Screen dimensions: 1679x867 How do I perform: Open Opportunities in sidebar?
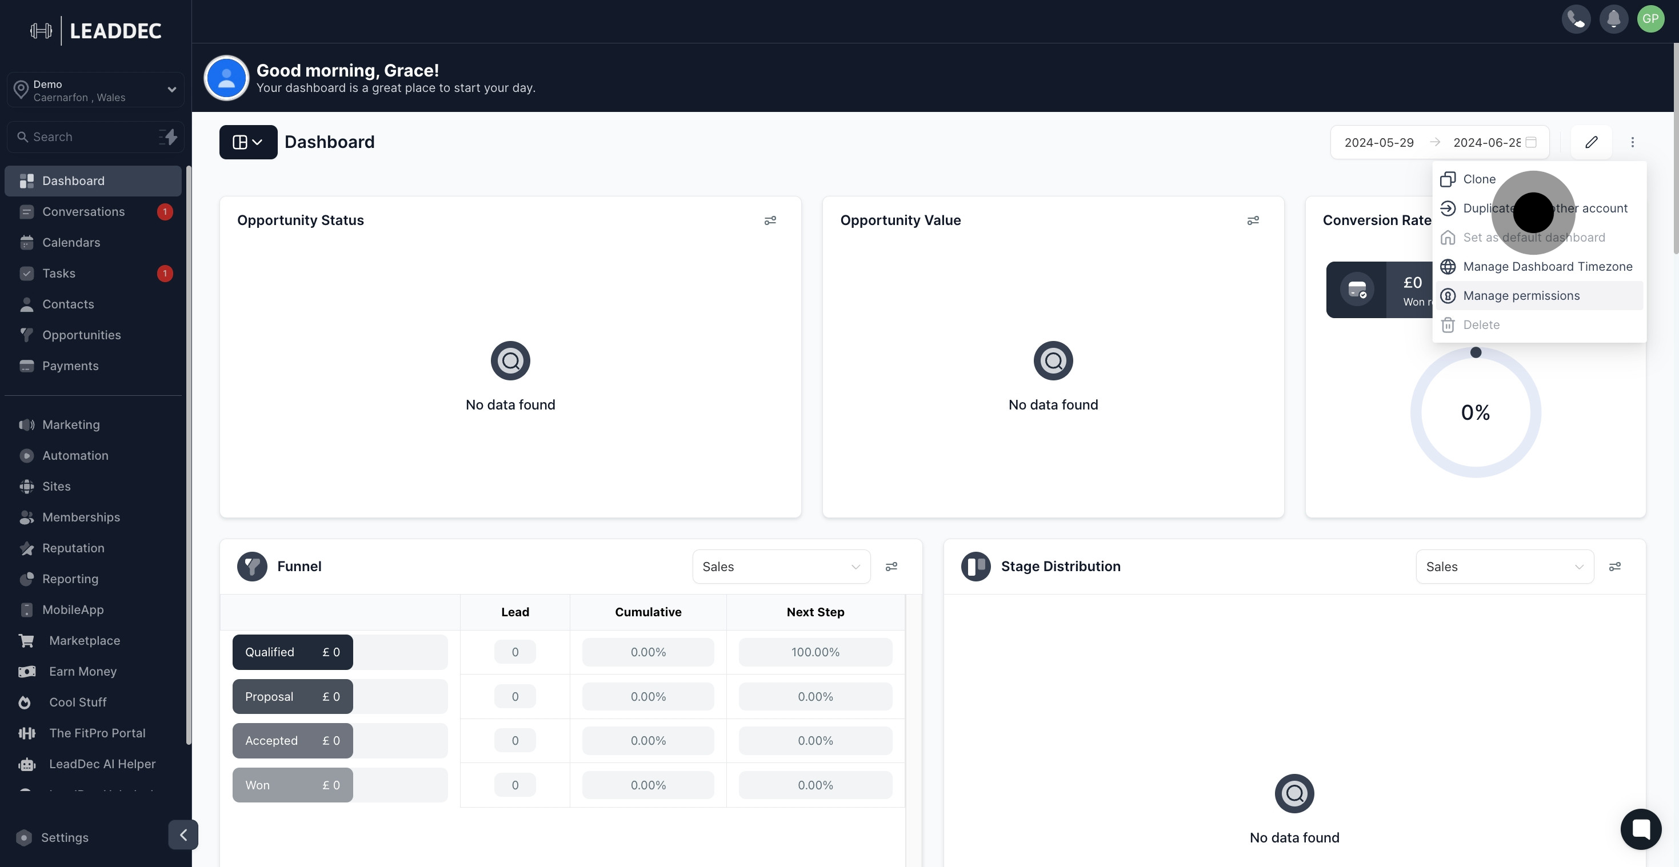pyautogui.click(x=93, y=335)
